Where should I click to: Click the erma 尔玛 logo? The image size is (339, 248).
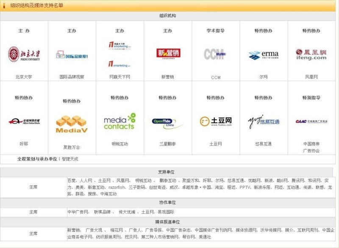point(264,55)
